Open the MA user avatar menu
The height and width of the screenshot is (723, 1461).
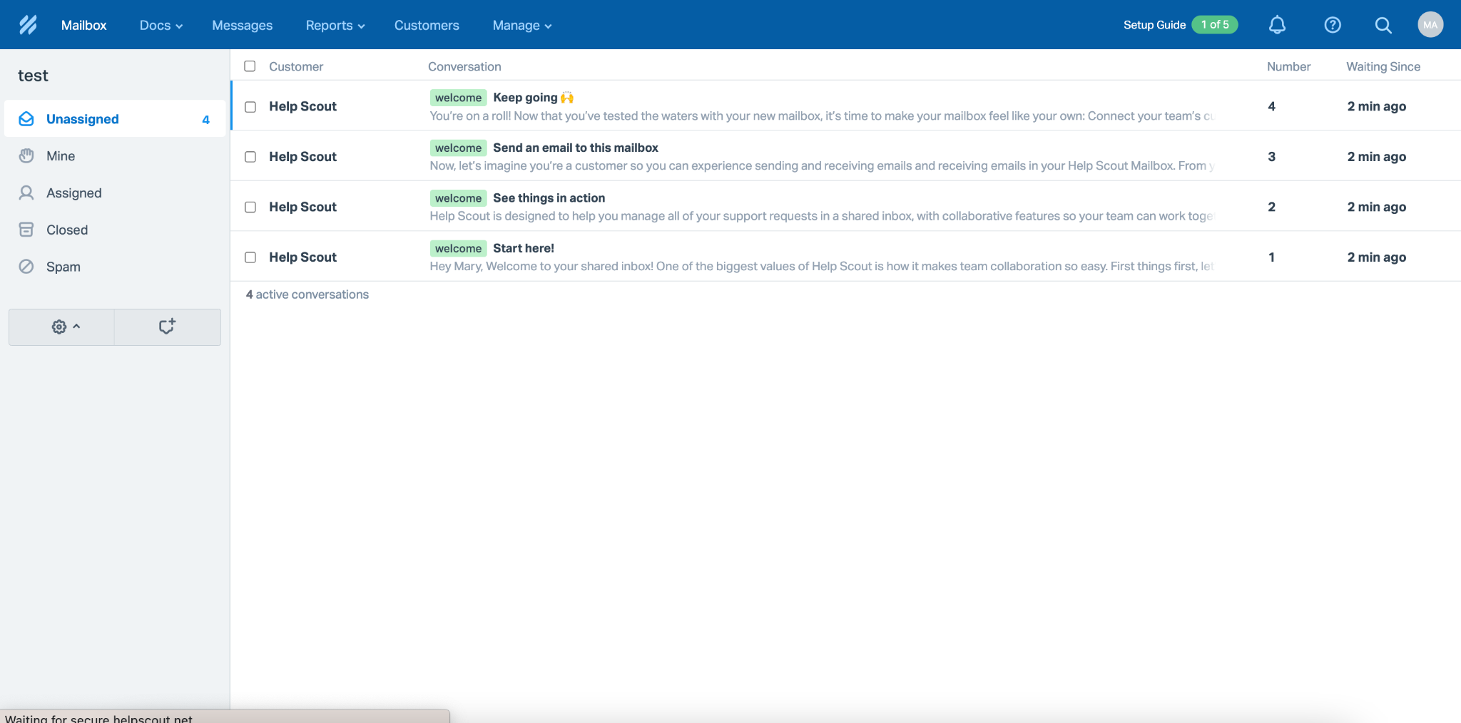pos(1430,24)
